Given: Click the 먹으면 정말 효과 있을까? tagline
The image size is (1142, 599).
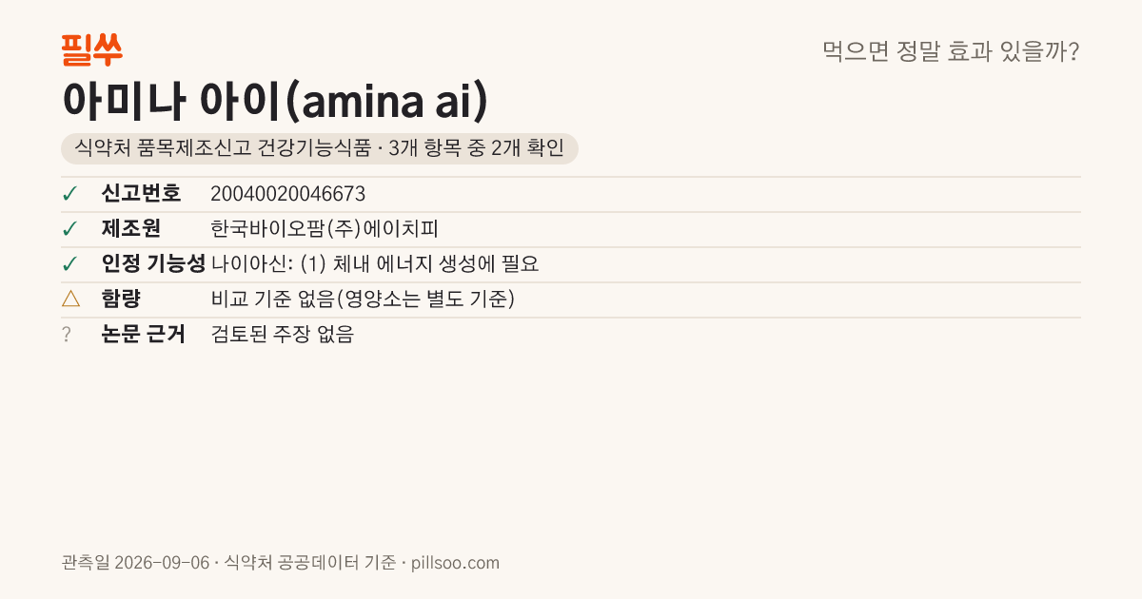Looking at the screenshot, I should [951, 51].
